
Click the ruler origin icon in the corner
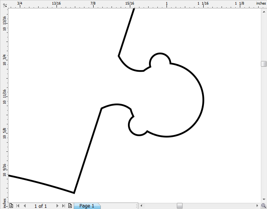point(5,5)
